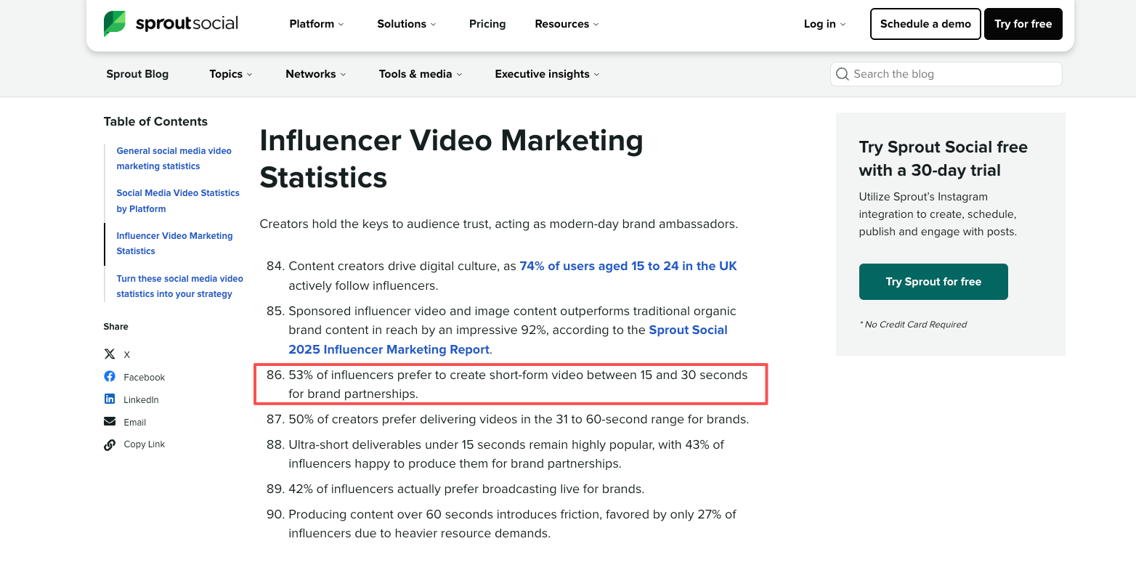Expand the Resources menu

point(567,24)
